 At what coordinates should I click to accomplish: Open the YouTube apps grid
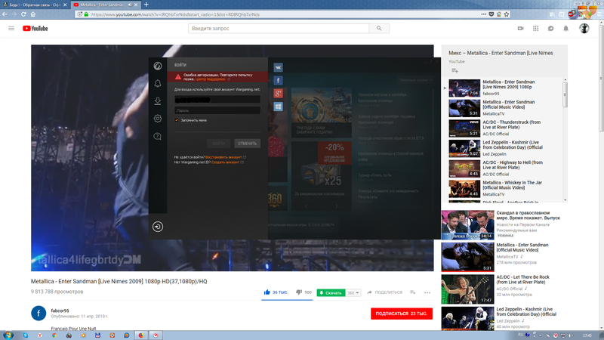pyautogui.click(x=535, y=28)
